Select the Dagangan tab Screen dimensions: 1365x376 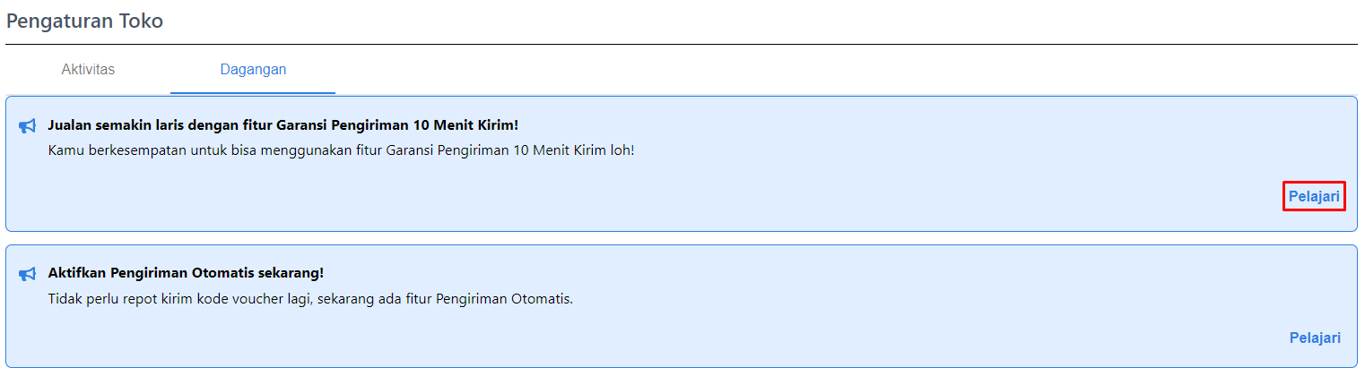[x=253, y=70]
